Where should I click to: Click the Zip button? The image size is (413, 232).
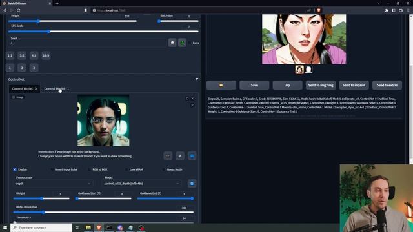[287, 85]
